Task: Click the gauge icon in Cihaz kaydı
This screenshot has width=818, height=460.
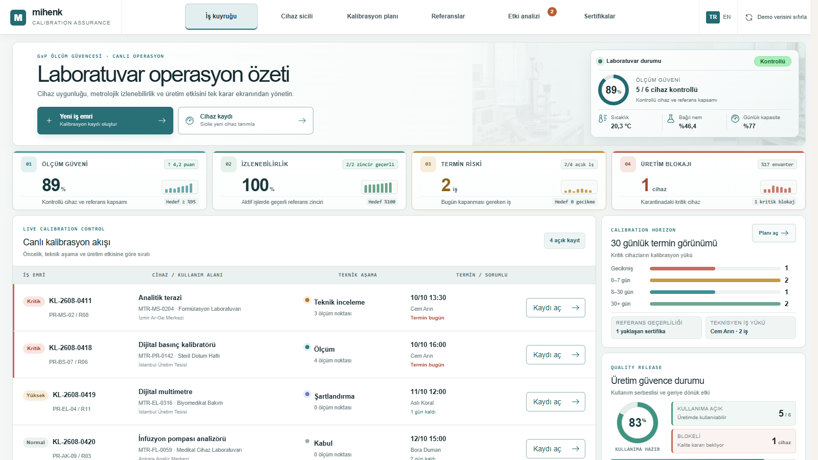Action: pyautogui.click(x=190, y=121)
